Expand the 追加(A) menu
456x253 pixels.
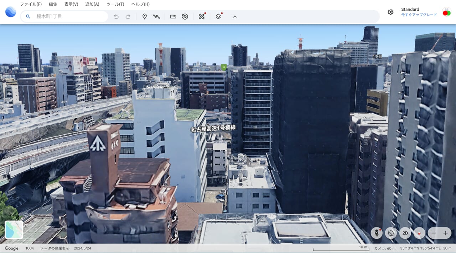92,4
